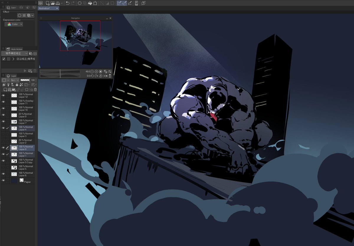Viewport: 354px width, 246px height.
Task: Open Expression color dropdown
Action: click(14, 24)
